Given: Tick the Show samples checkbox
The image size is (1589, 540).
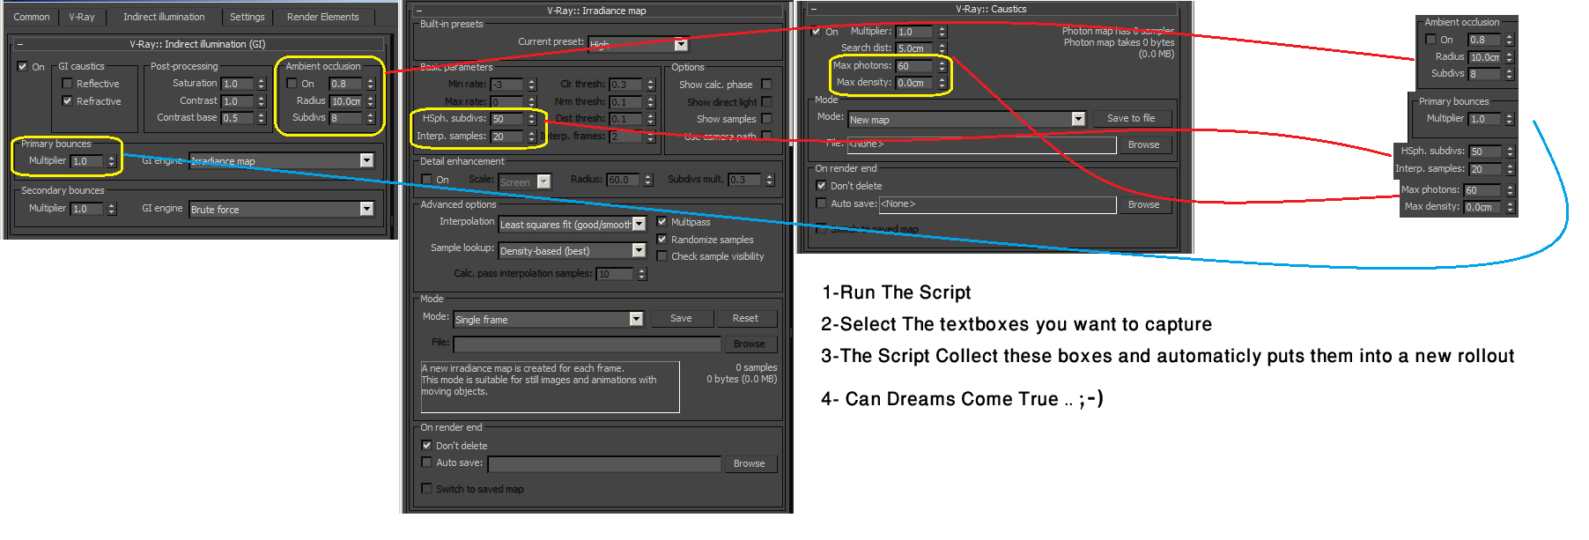Looking at the screenshot, I should pyautogui.click(x=766, y=119).
